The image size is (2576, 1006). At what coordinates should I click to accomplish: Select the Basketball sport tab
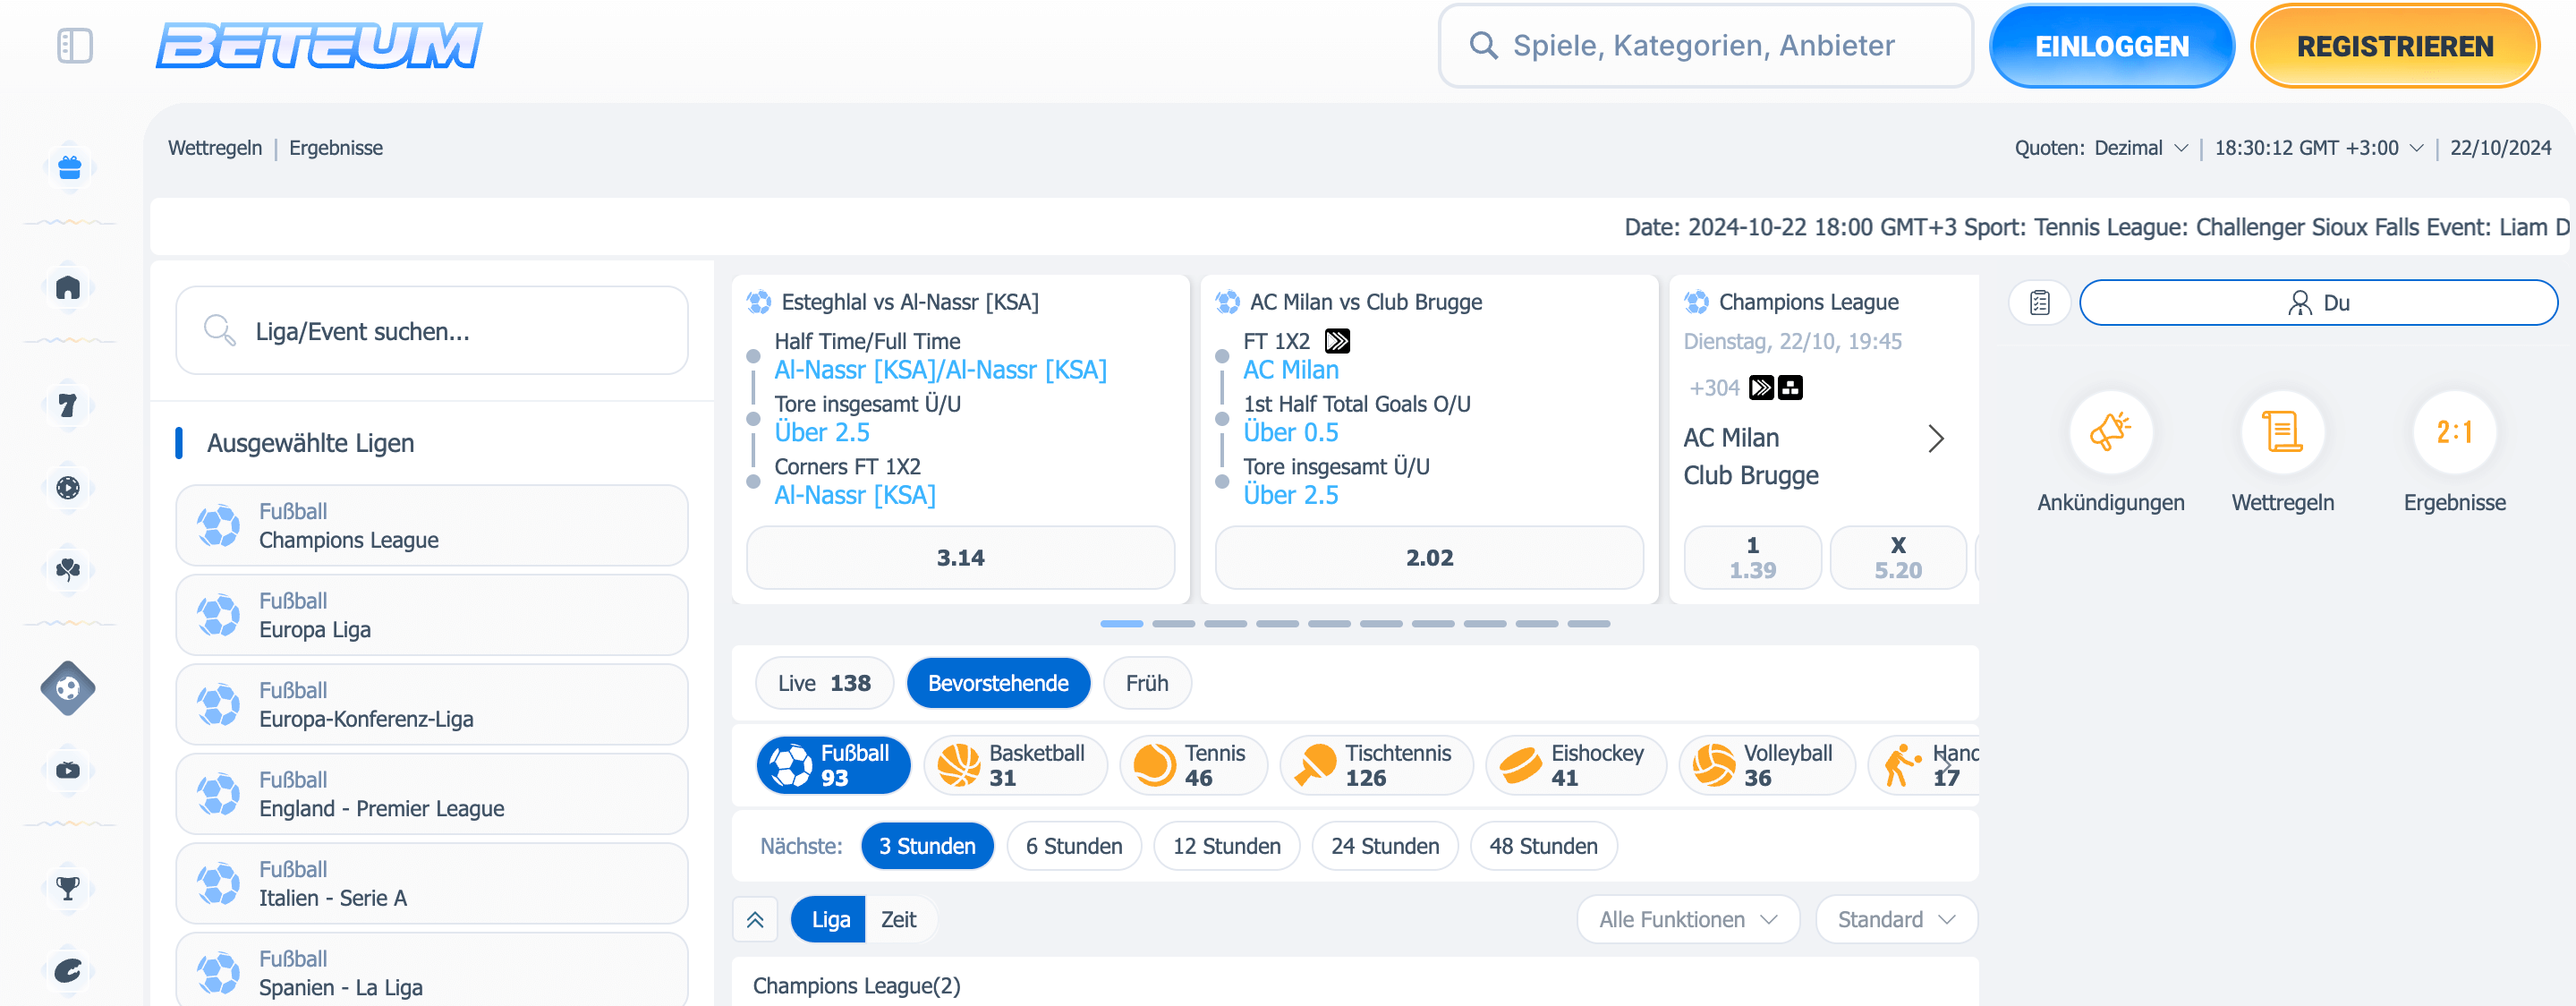tap(1015, 765)
